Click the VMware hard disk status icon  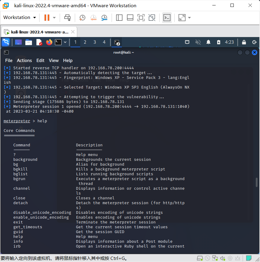[x=200, y=258]
